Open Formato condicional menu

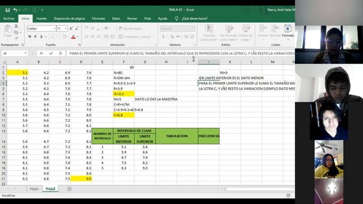(209, 33)
